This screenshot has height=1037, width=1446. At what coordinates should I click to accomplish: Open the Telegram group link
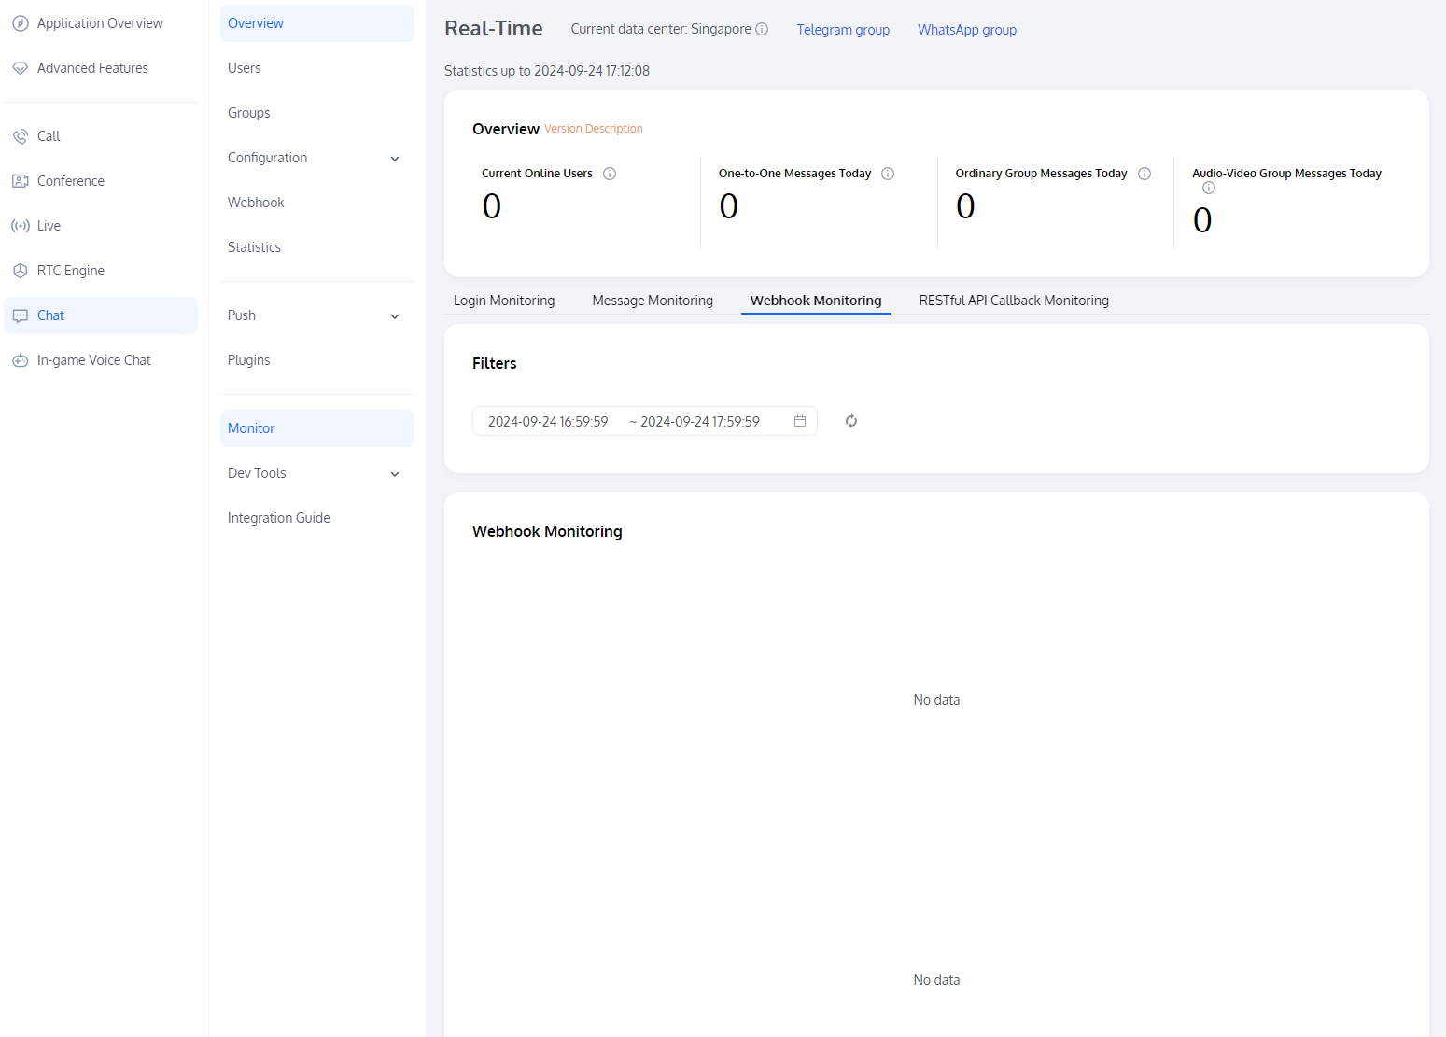click(x=843, y=30)
